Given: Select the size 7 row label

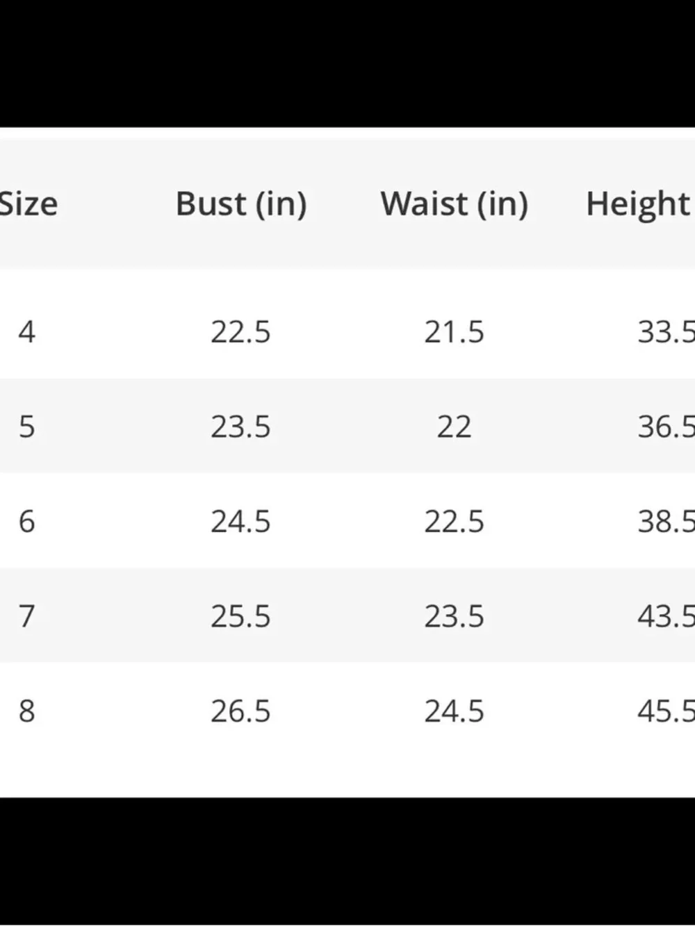Looking at the screenshot, I should [x=26, y=616].
